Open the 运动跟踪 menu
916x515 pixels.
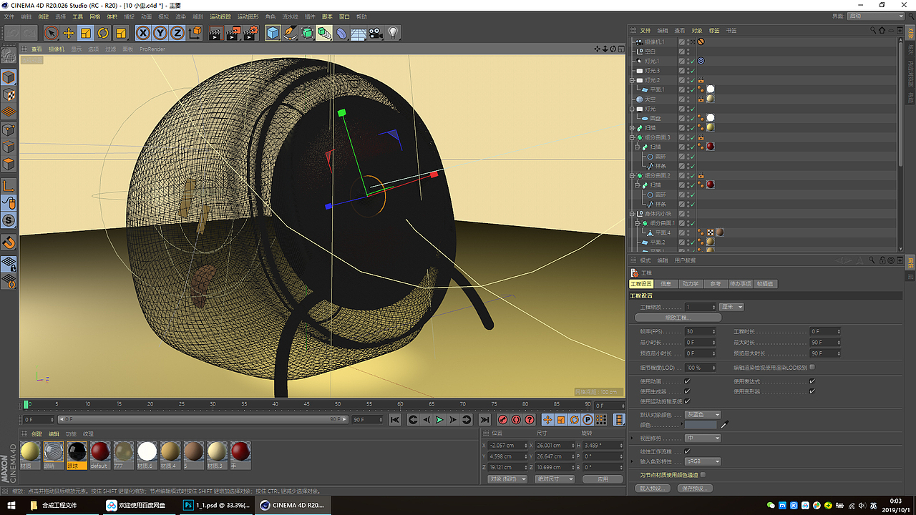click(x=225, y=16)
